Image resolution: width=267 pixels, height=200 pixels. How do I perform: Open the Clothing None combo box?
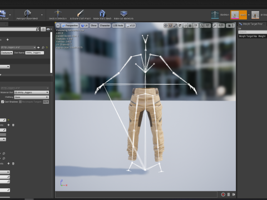click(32, 97)
